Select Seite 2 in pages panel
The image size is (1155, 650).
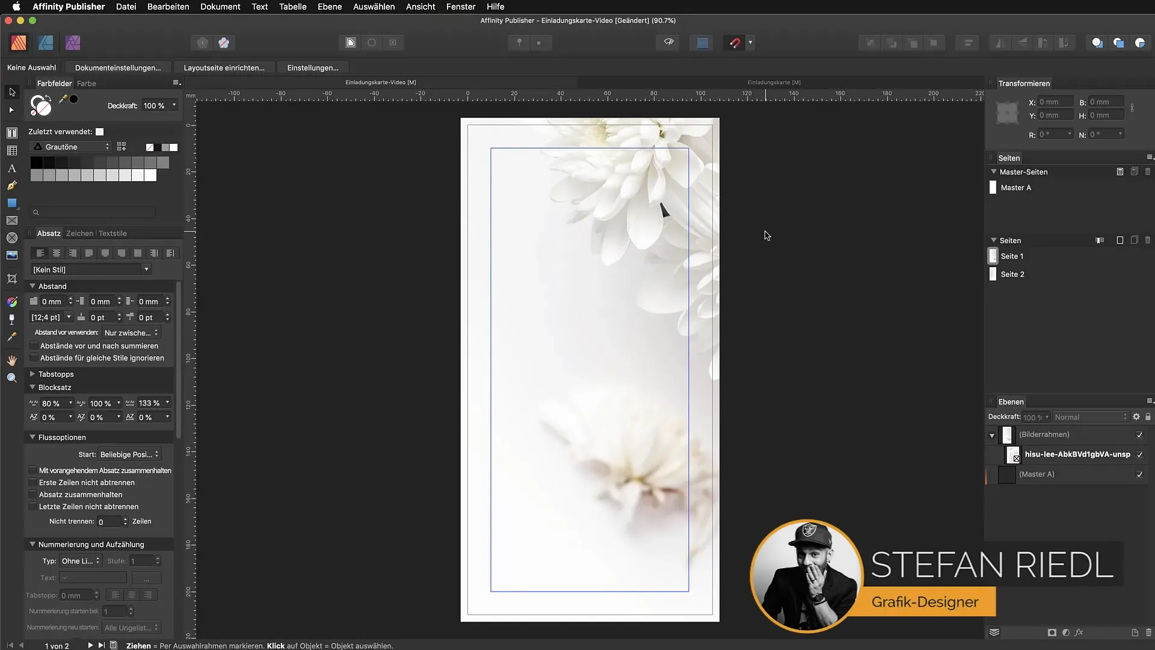point(1012,274)
